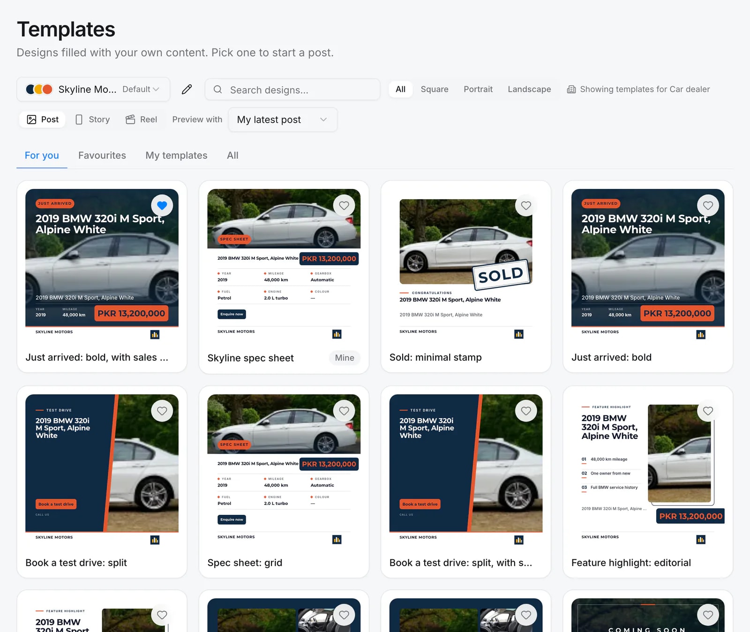Select the Reel format button
The height and width of the screenshot is (632, 750).
(141, 120)
